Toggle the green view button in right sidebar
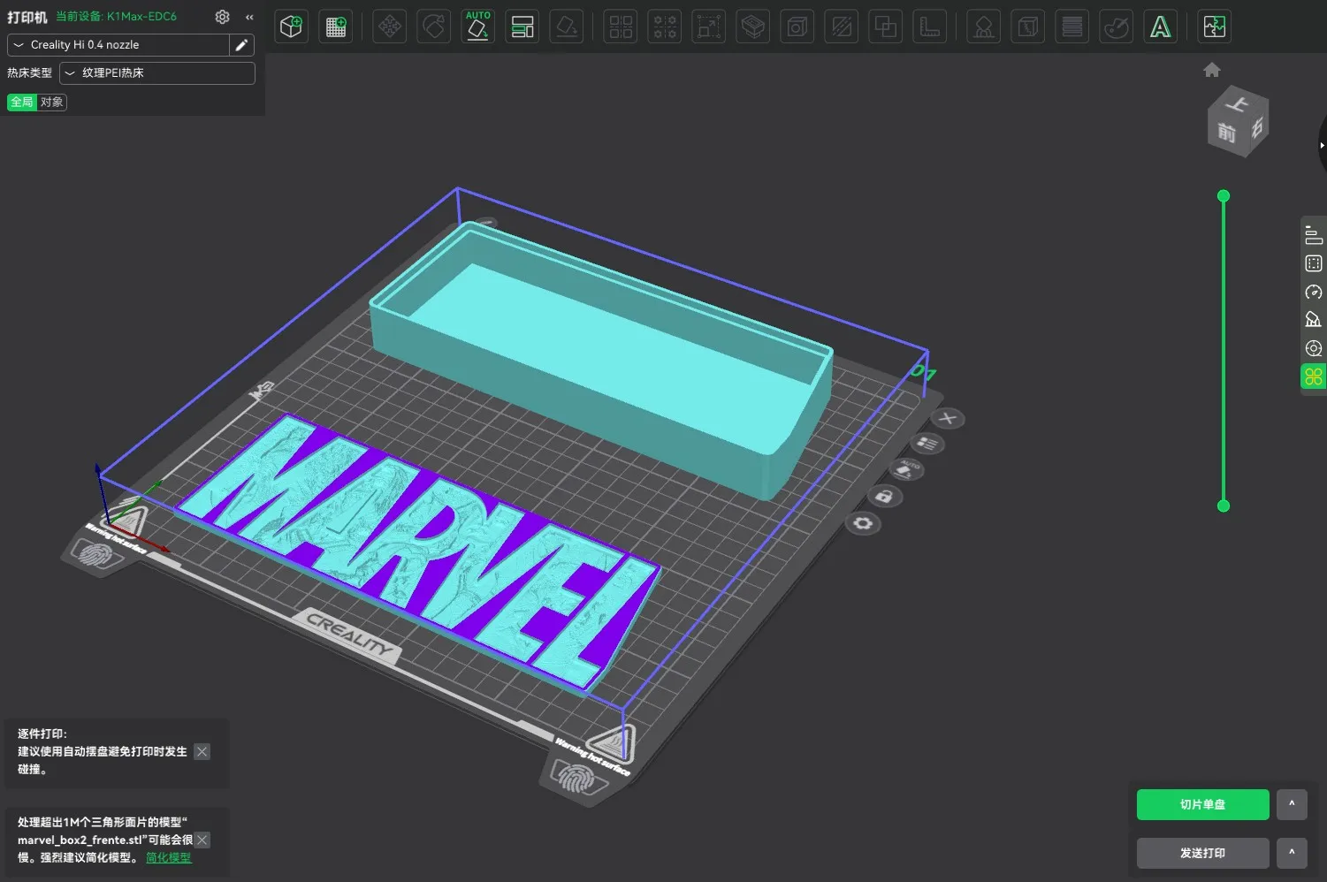The image size is (1327, 882). point(1313,376)
